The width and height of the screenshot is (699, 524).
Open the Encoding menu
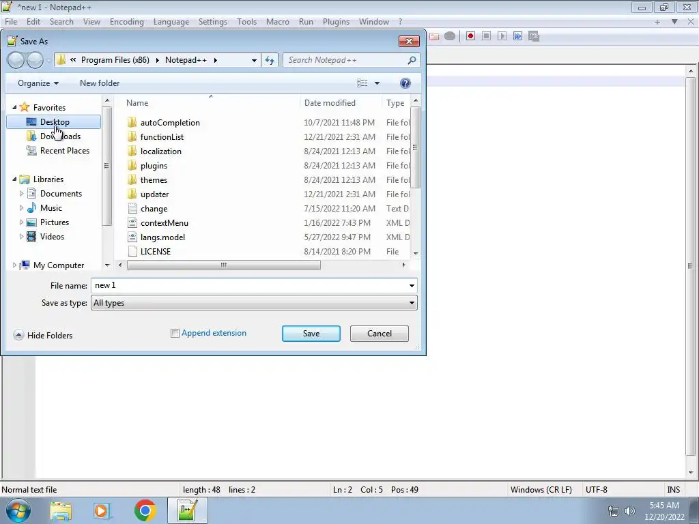126,22
